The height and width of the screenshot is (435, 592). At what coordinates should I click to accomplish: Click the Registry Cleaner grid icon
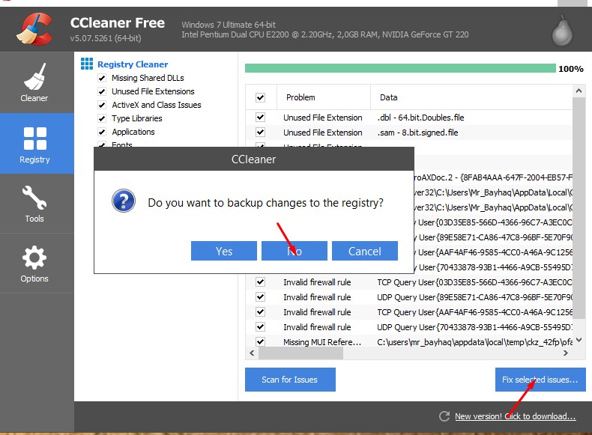click(87, 64)
